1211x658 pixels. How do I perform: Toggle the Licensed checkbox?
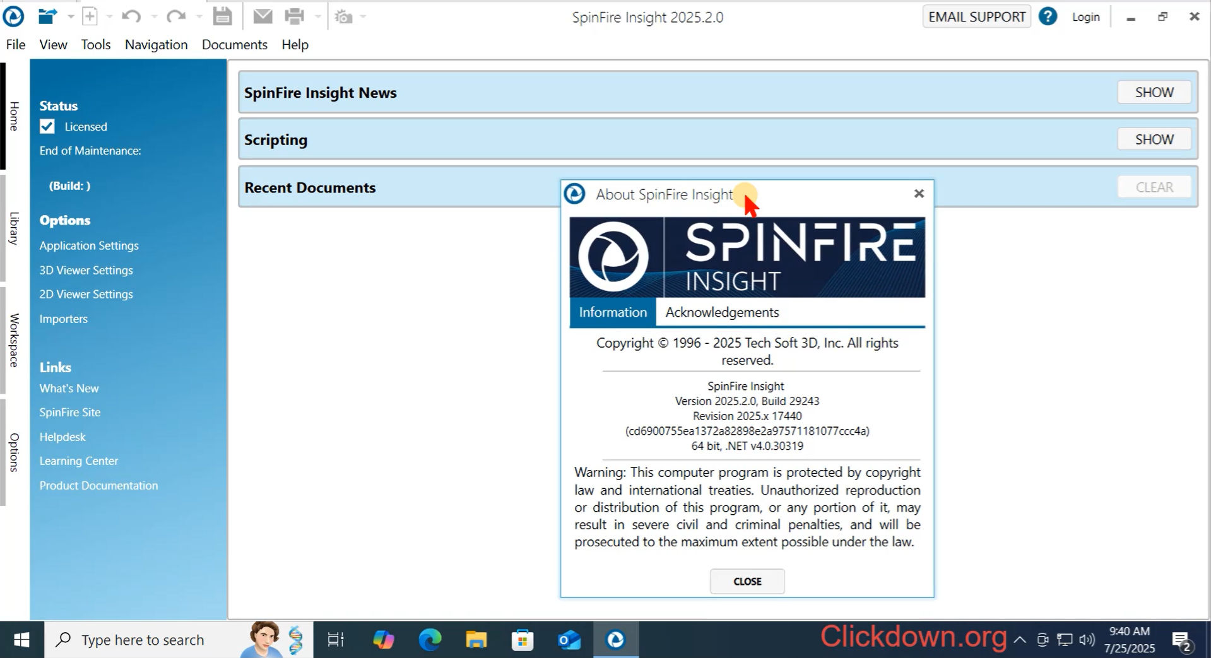[x=47, y=126]
